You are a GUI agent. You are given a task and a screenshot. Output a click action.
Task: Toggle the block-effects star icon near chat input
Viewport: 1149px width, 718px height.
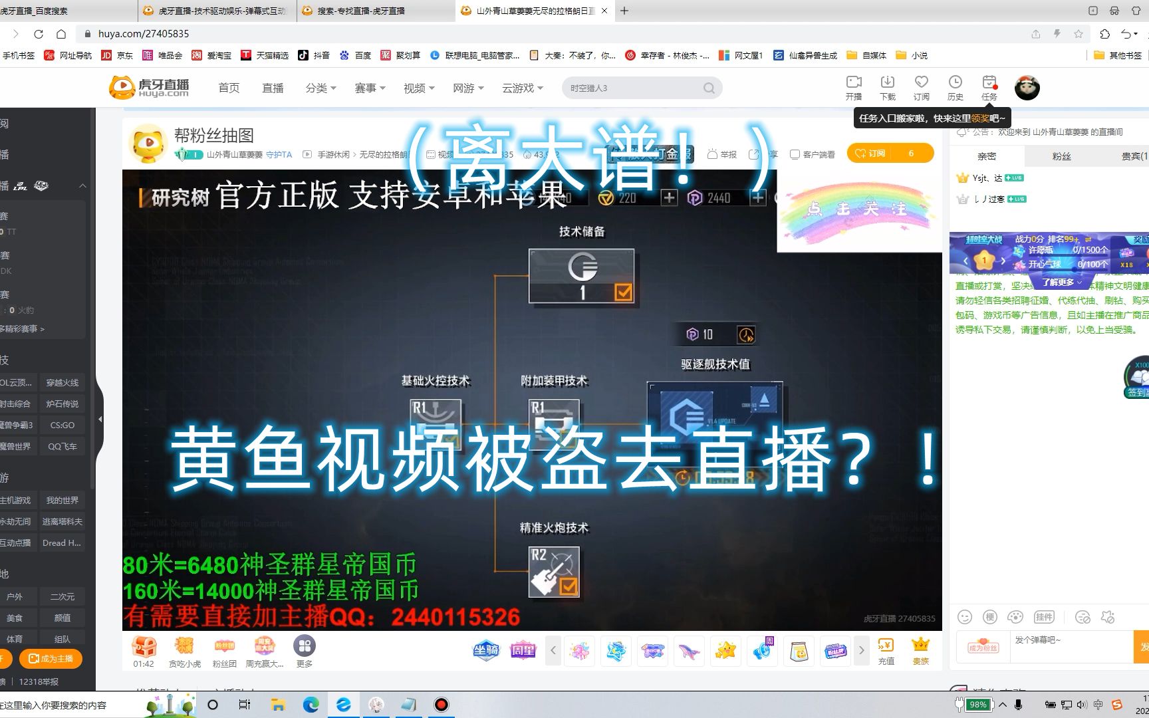click(1108, 616)
